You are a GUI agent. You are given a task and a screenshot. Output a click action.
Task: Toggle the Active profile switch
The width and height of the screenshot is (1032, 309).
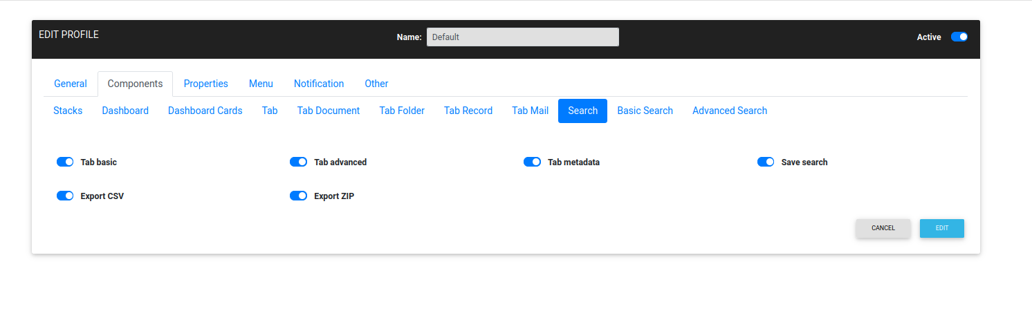click(x=959, y=37)
